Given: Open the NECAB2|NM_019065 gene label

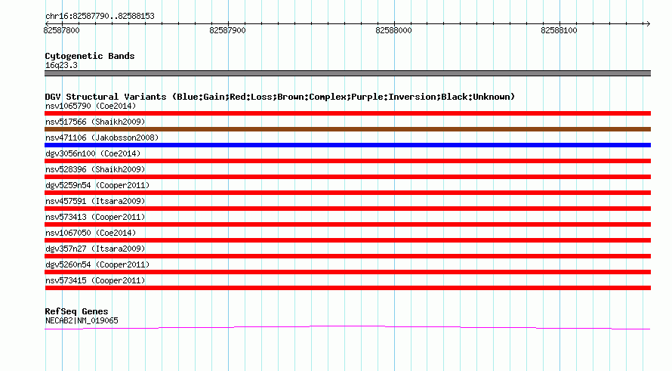Looking at the screenshot, I should (82, 320).
